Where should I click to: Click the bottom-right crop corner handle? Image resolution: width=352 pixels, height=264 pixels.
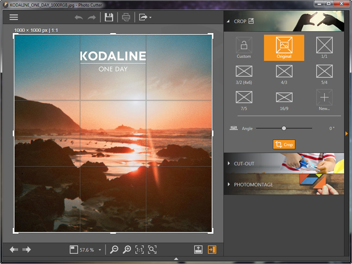(x=211, y=231)
